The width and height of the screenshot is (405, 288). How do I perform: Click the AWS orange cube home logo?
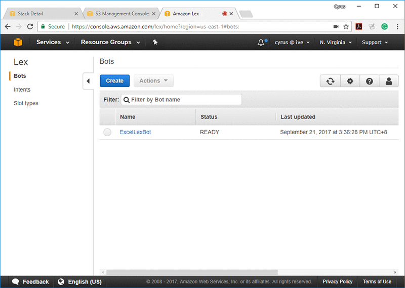(18, 42)
